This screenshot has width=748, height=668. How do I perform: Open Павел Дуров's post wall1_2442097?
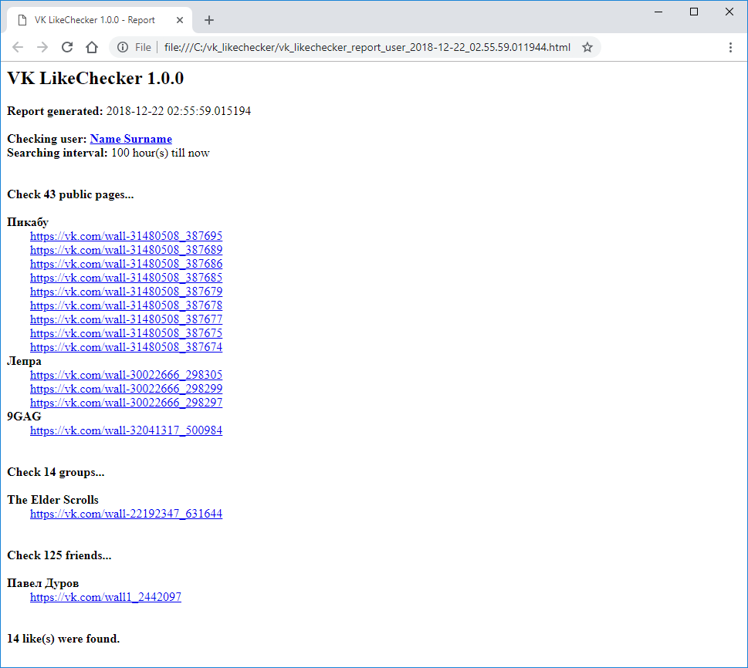click(x=105, y=597)
